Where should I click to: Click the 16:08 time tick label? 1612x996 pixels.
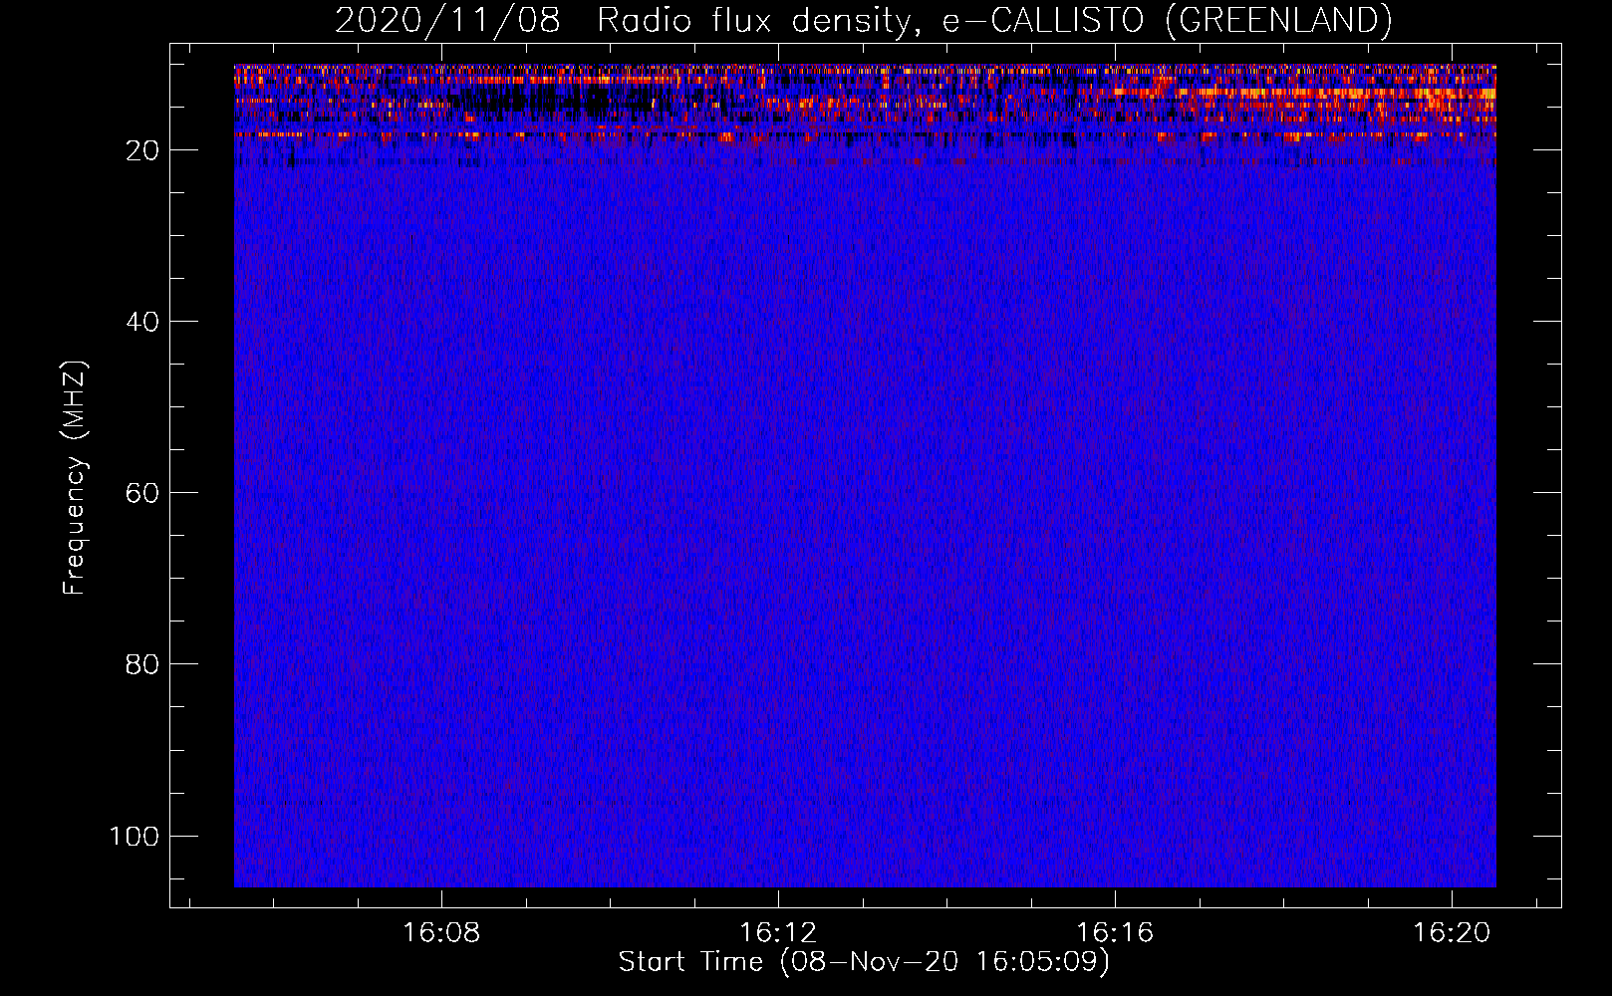pyautogui.click(x=441, y=932)
